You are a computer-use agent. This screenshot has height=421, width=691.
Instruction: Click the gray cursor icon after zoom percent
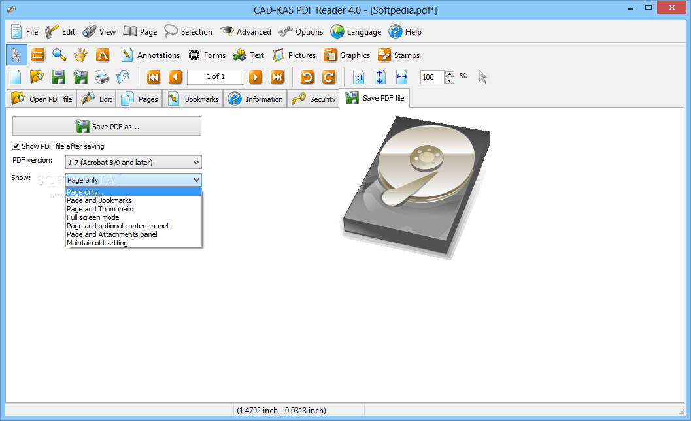483,78
